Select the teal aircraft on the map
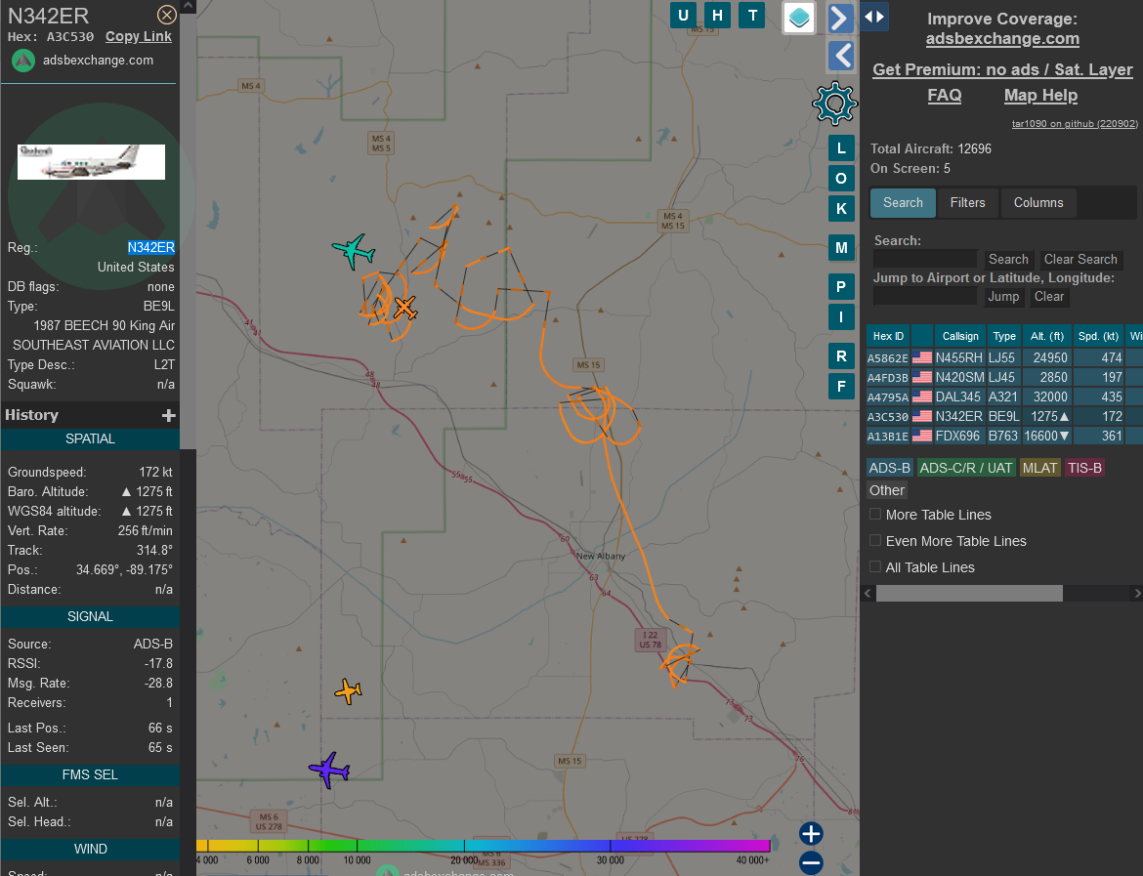The height and width of the screenshot is (876, 1143). (354, 251)
